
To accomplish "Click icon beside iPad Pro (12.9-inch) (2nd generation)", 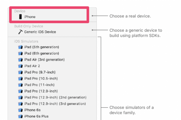I will [20, 97].
